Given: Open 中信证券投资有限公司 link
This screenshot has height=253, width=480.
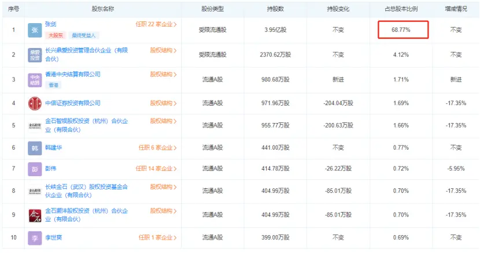Looking at the screenshot, I should pos(73,103).
